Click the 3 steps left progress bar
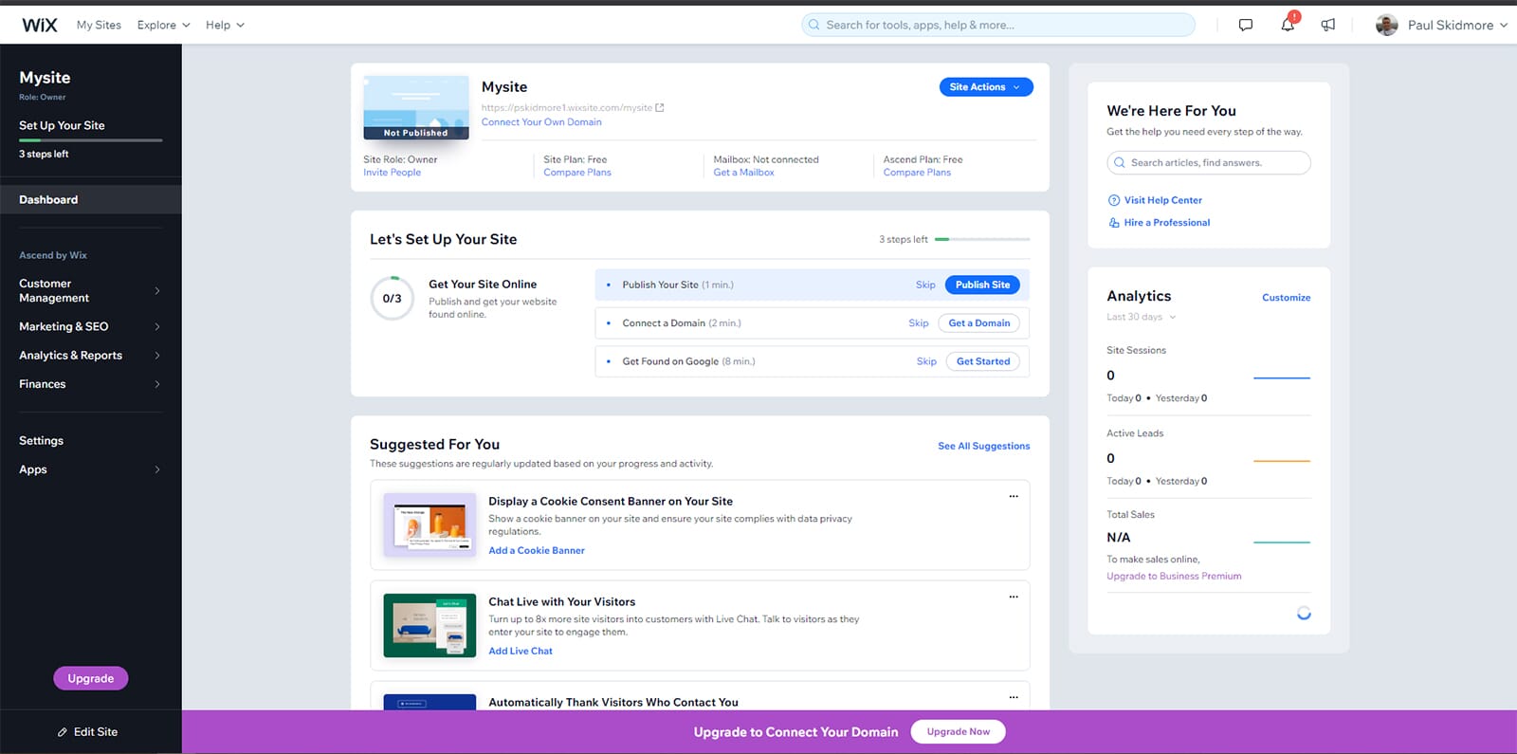 982,239
